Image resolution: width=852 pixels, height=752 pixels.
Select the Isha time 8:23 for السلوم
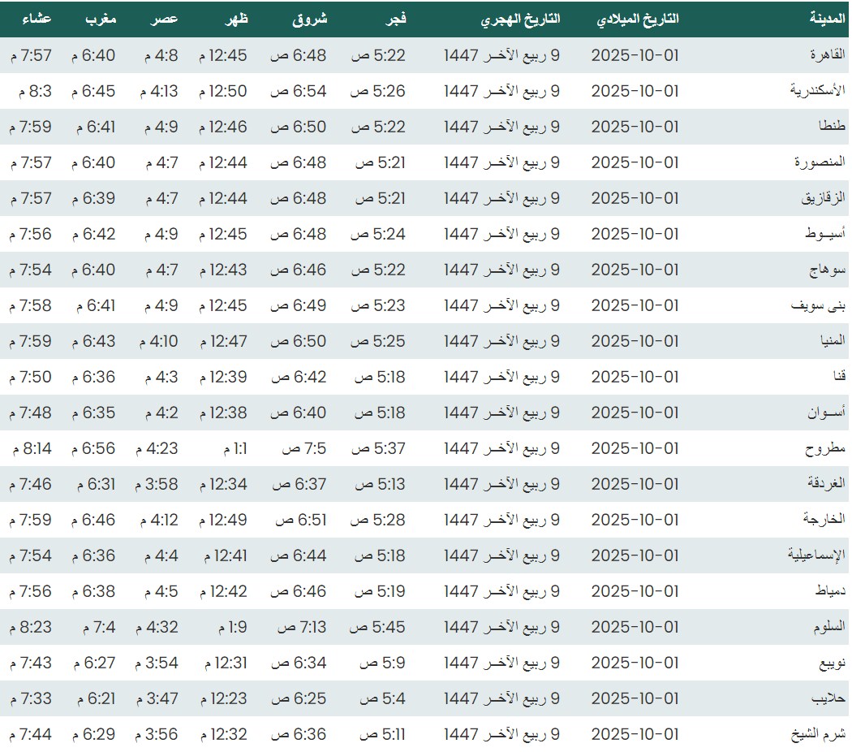(31, 627)
